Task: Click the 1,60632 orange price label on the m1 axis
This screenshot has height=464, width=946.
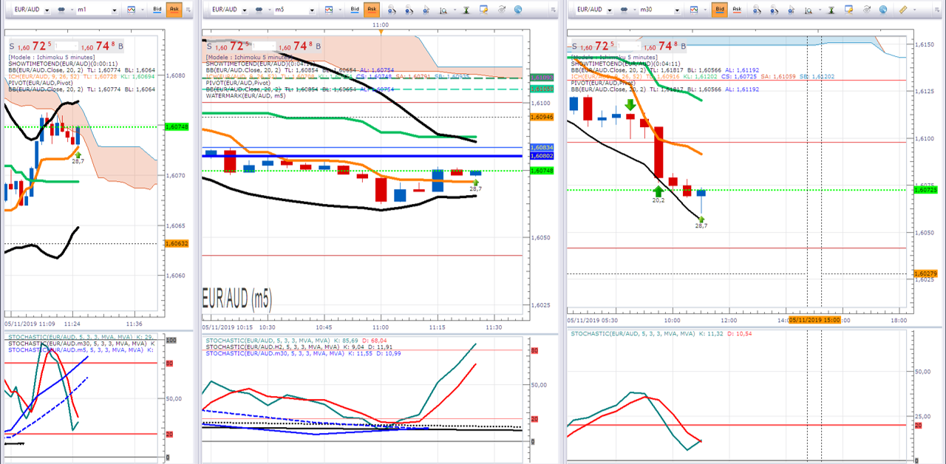Action: [176, 244]
